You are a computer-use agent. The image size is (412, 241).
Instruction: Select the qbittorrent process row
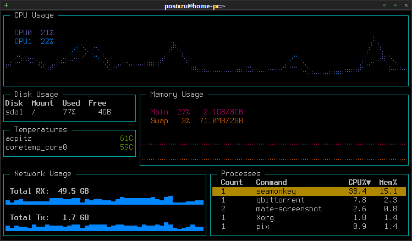309,200
